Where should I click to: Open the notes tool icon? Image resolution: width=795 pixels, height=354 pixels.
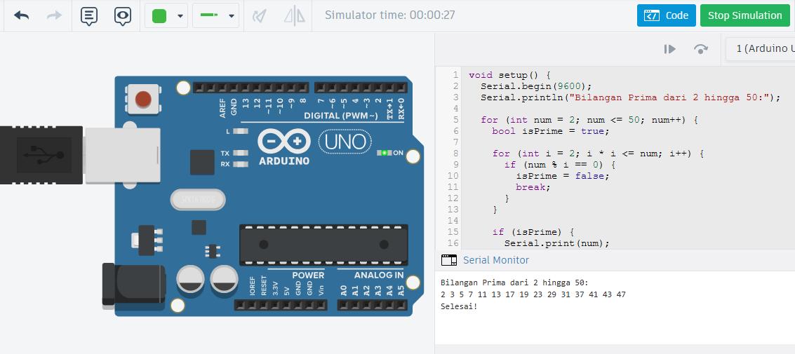89,16
